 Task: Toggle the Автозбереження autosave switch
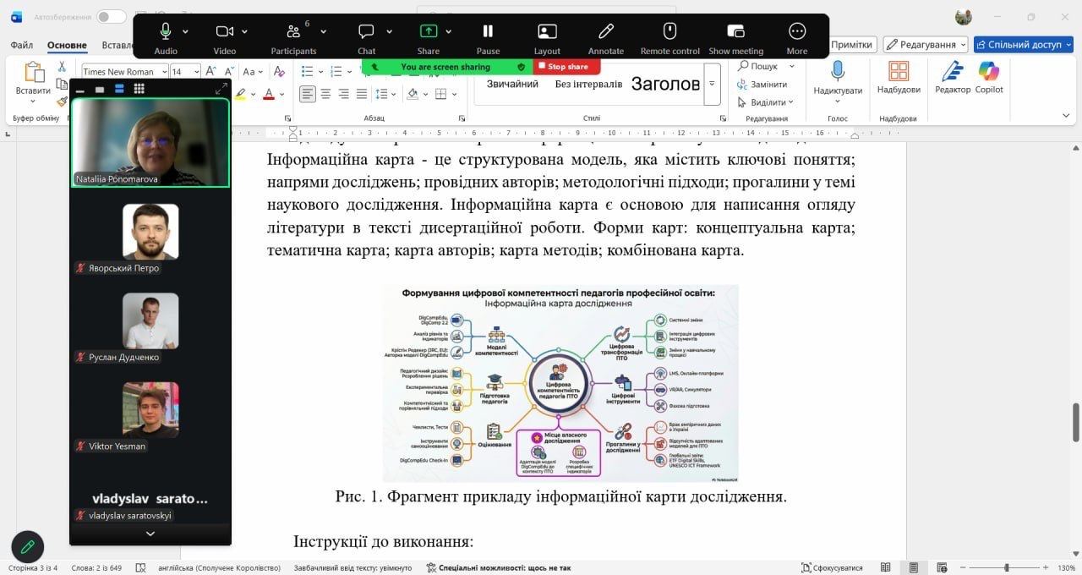click(111, 17)
